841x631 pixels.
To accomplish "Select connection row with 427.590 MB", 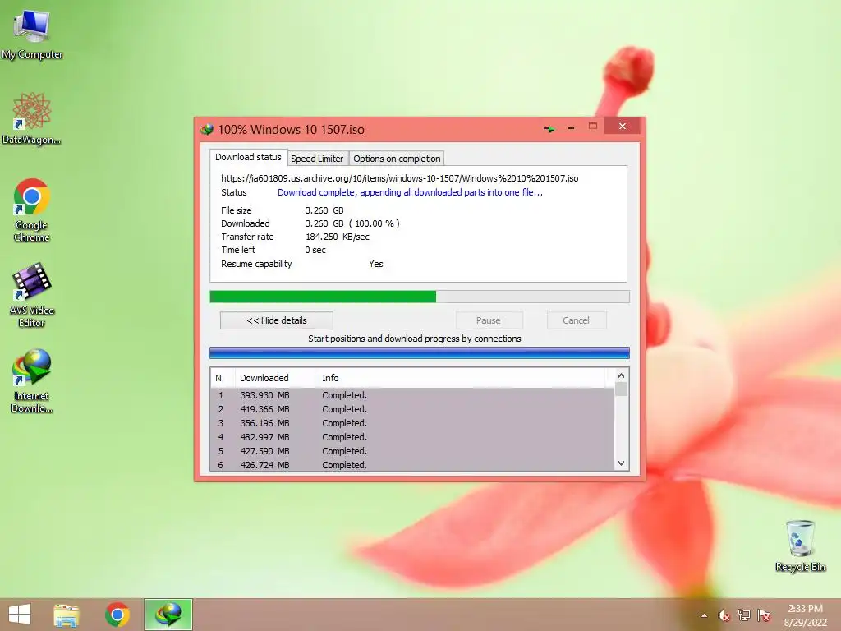I will (412, 451).
